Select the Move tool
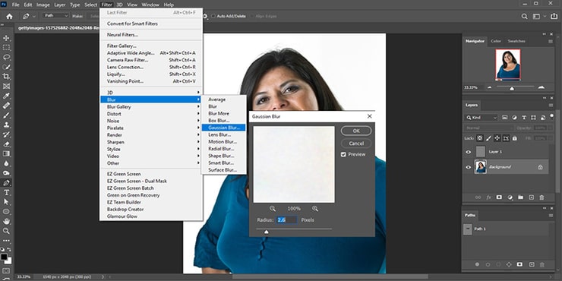562x281 pixels. tap(6, 38)
